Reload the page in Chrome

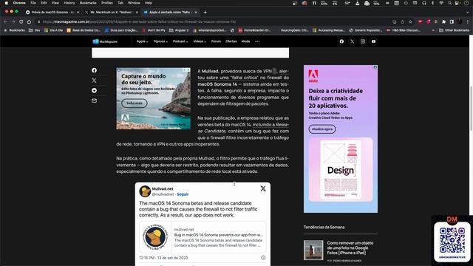(x=21, y=21)
